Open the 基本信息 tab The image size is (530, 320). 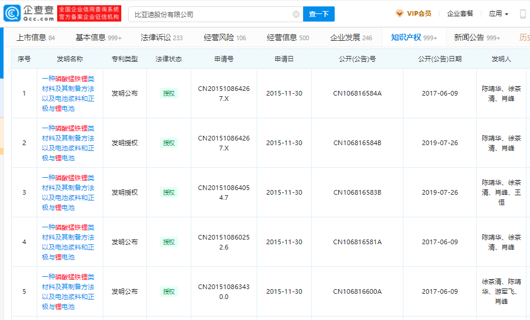[98, 38]
